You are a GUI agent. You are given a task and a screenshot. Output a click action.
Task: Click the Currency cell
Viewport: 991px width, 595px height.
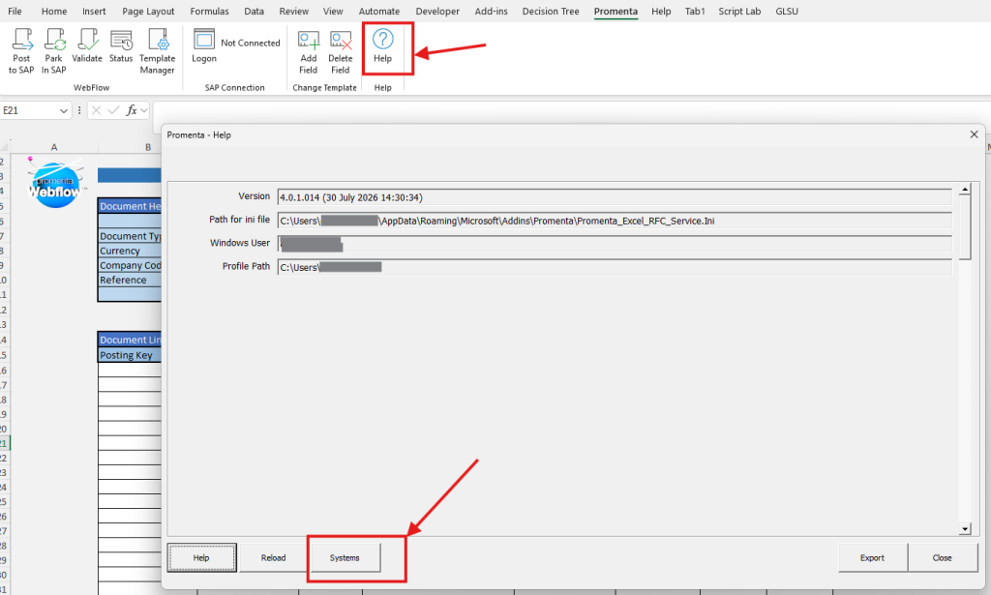click(130, 251)
